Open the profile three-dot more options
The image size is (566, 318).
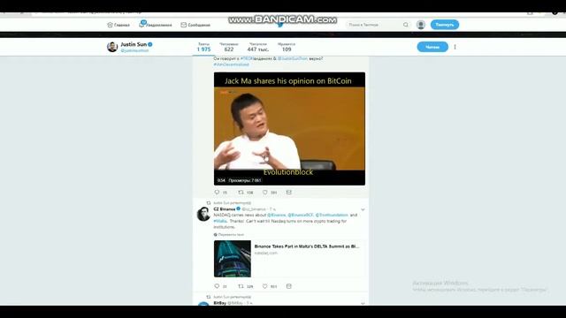(x=455, y=47)
